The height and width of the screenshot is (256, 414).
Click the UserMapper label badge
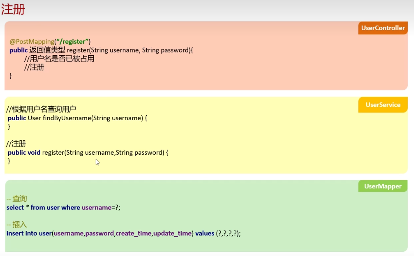383,186
